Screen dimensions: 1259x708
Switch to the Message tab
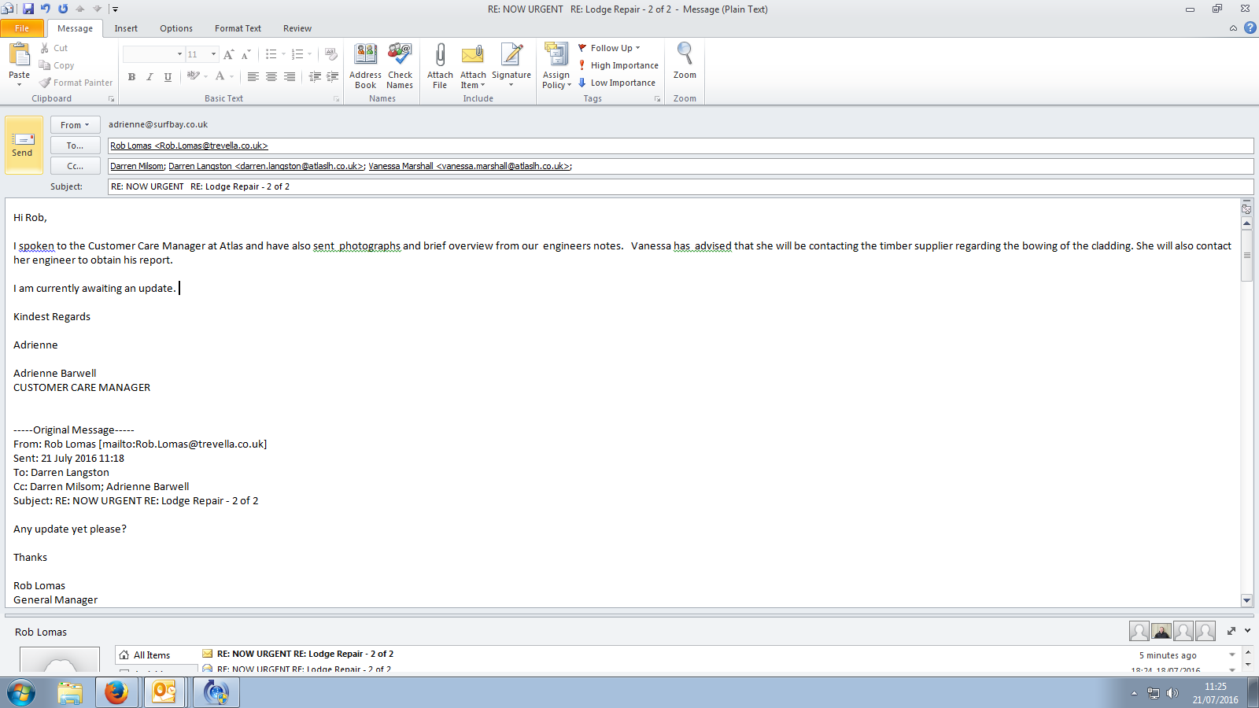(75, 28)
